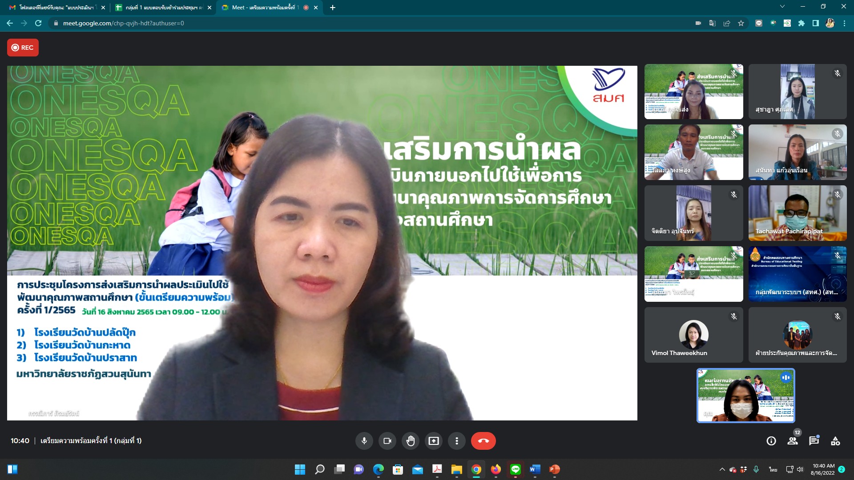Show participants list people icon

793,441
